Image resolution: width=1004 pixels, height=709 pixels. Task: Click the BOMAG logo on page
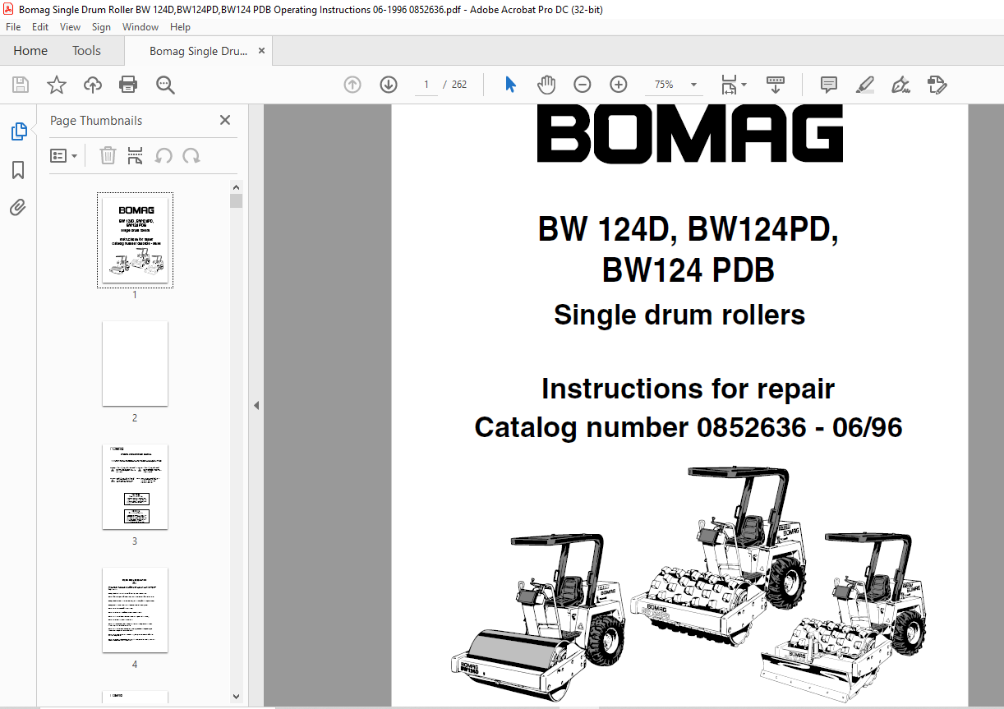pos(690,133)
